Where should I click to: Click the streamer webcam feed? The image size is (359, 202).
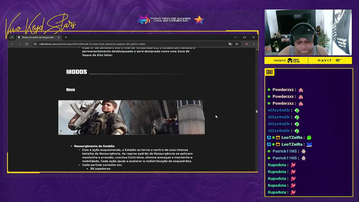(308, 33)
